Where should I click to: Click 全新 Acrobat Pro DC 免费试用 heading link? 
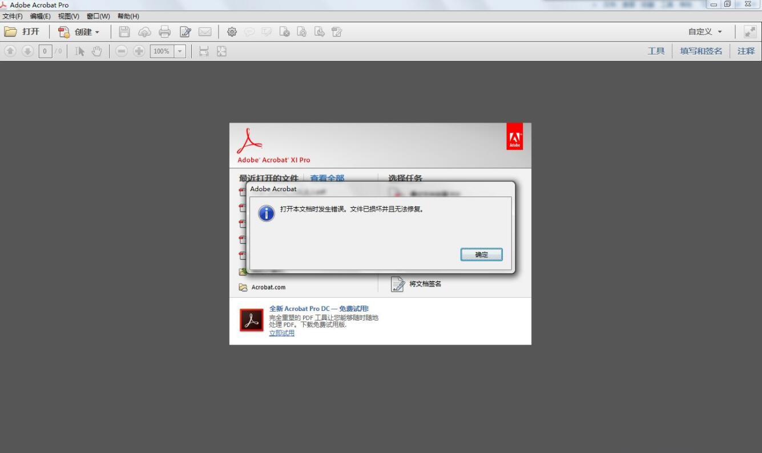[319, 309]
